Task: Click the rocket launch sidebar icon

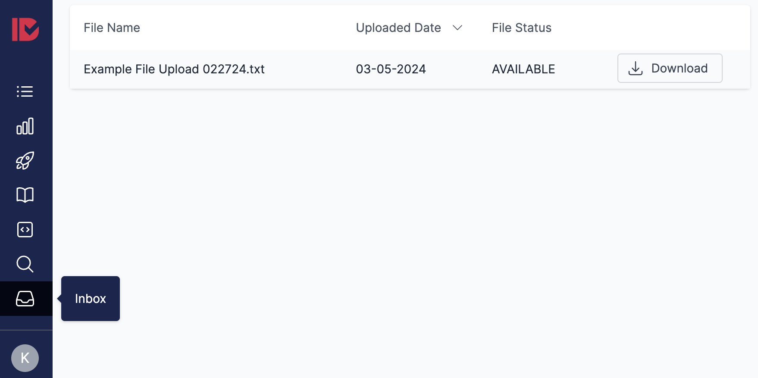Action: click(x=25, y=161)
